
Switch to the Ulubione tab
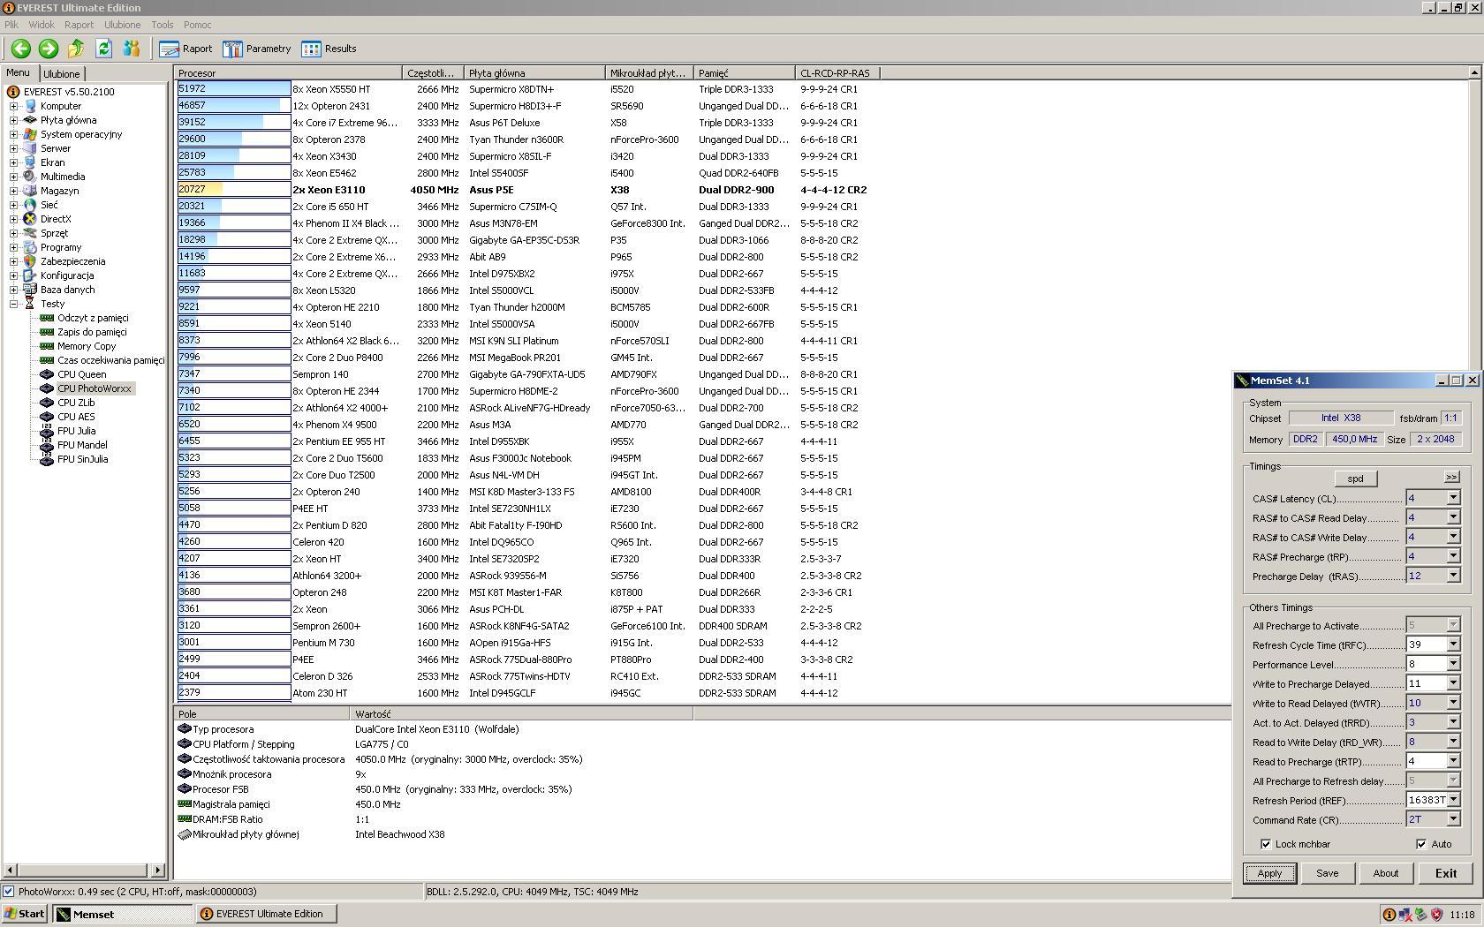pos(62,74)
